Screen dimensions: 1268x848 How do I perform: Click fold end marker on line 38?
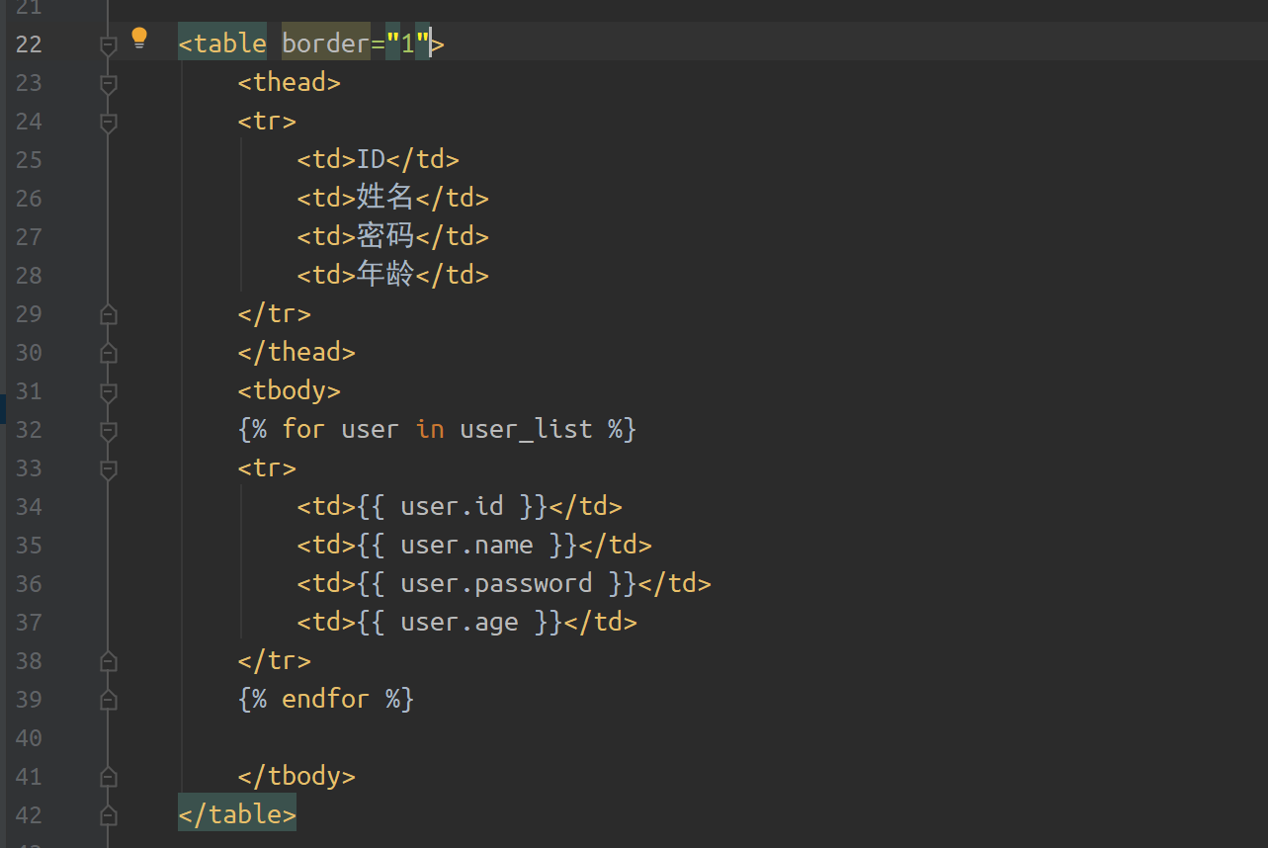pyautogui.click(x=109, y=661)
